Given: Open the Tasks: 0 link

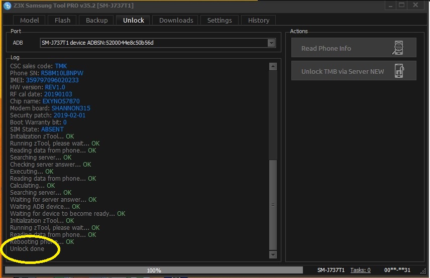Looking at the screenshot, I should (360, 270).
